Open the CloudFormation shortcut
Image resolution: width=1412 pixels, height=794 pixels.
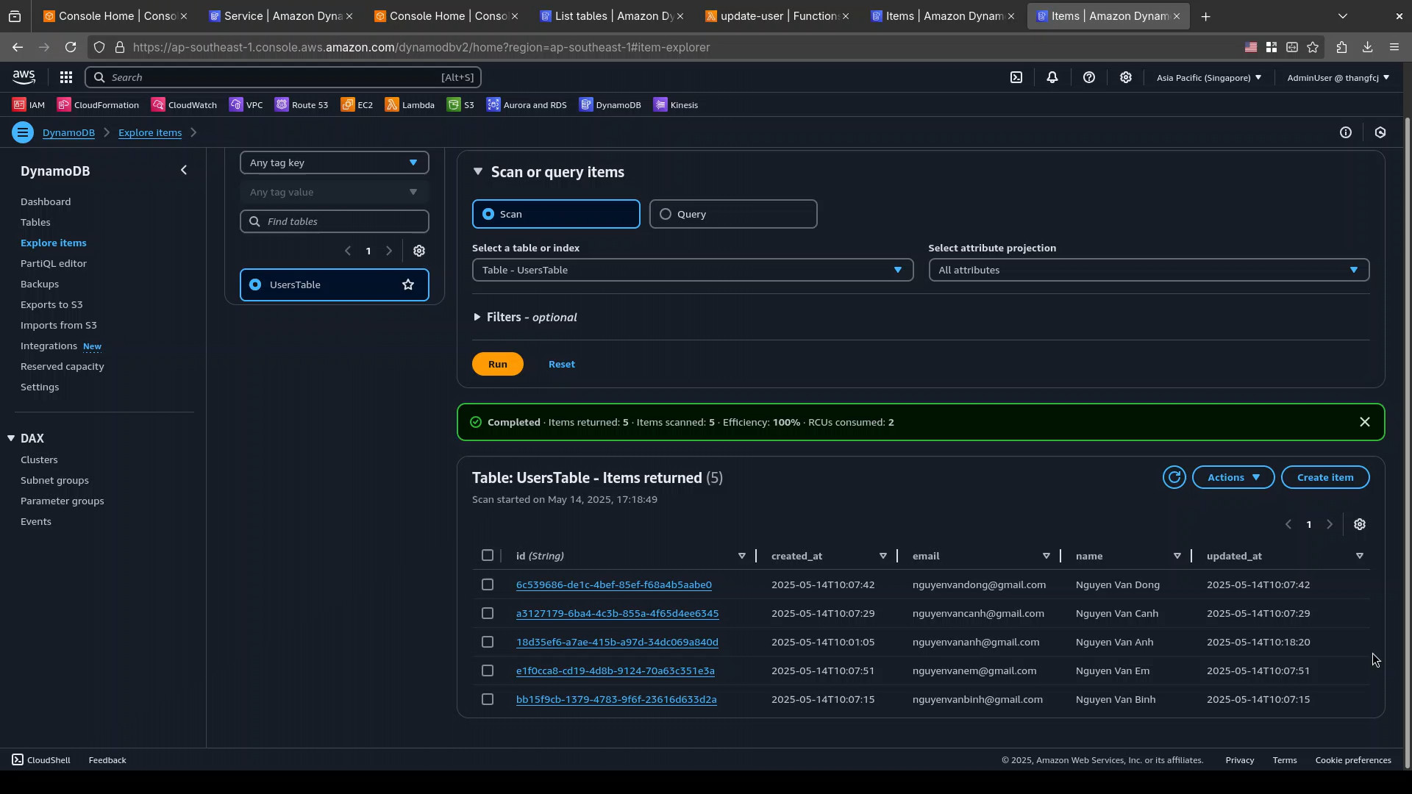pyautogui.click(x=98, y=104)
